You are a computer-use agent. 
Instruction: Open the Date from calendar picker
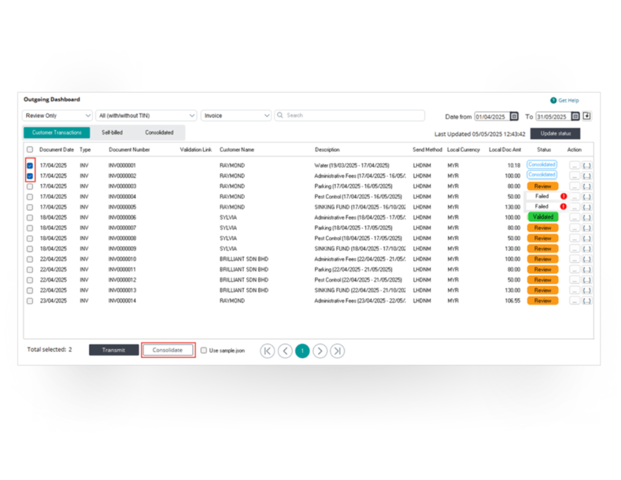tap(514, 116)
